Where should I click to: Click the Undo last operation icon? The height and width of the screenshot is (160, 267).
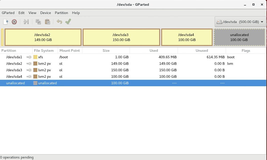coord(59,22)
